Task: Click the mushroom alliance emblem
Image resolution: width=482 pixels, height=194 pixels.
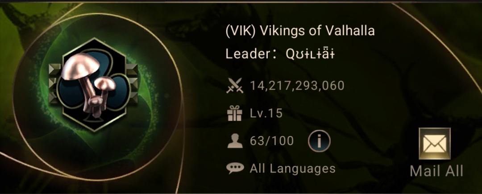Action: [93, 85]
